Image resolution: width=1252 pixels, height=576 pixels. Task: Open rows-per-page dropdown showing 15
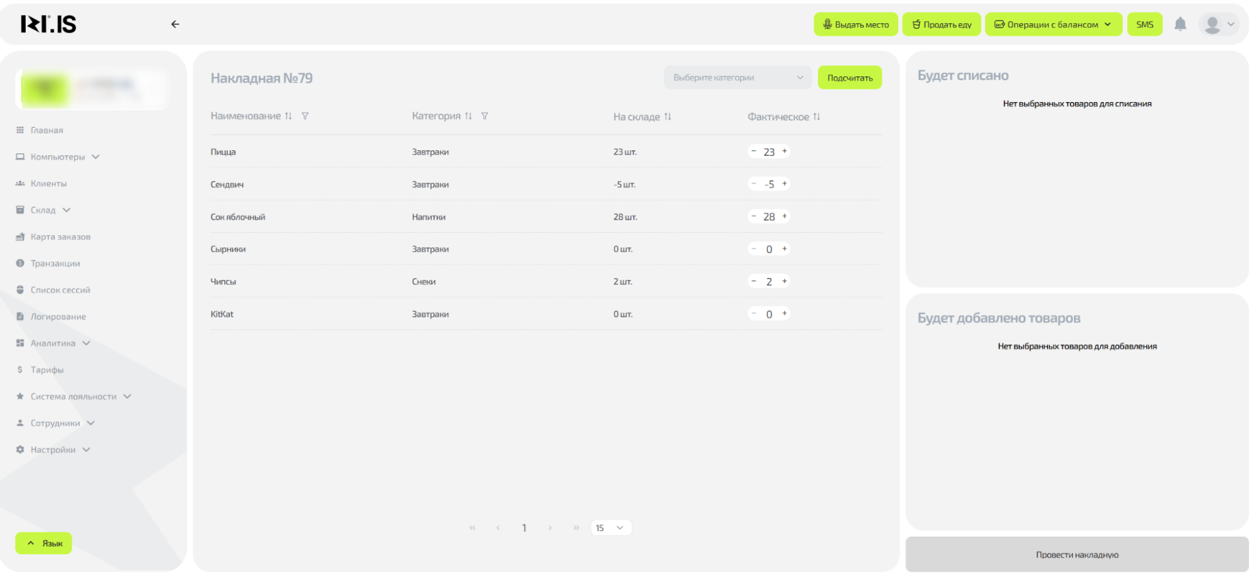(610, 528)
